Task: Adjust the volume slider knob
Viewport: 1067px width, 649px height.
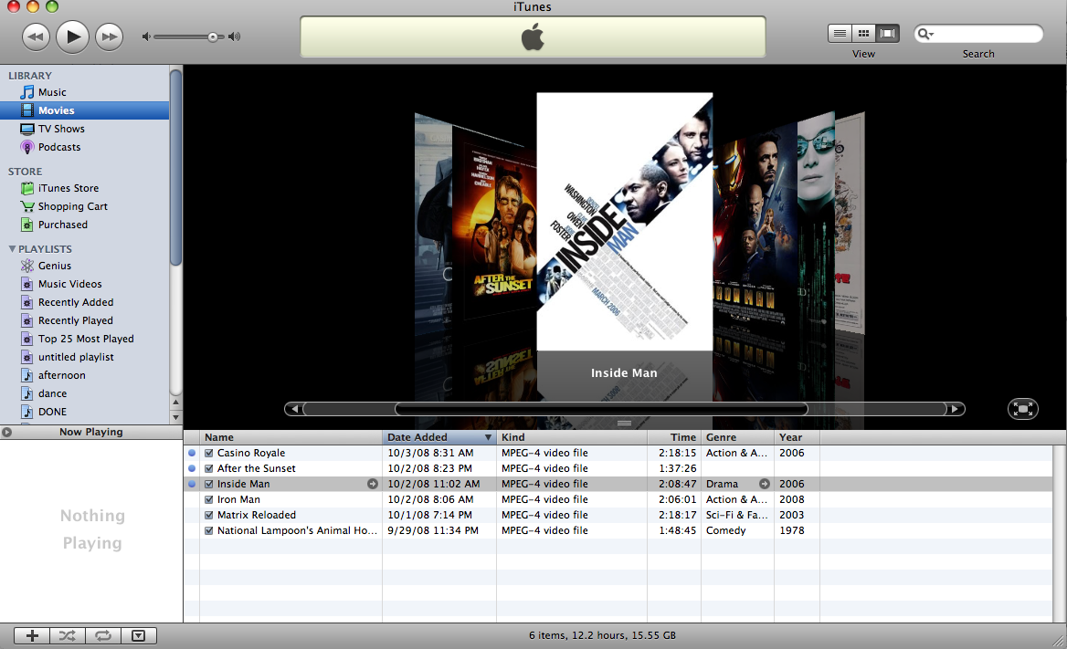Action: click(213, 37)
